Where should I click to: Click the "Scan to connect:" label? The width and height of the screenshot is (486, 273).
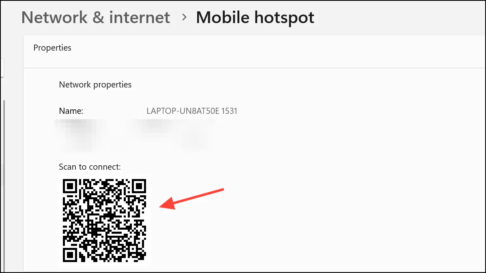pyautogui.click(x=90, y=167)
